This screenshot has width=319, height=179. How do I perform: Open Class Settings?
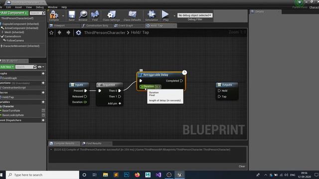tap(111, 16)
